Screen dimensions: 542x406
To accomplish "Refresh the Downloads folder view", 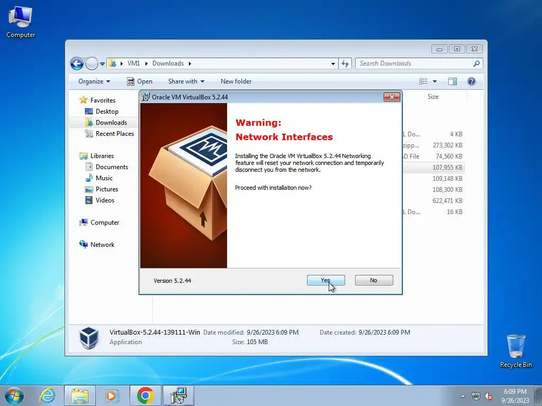I will (345, 63).
